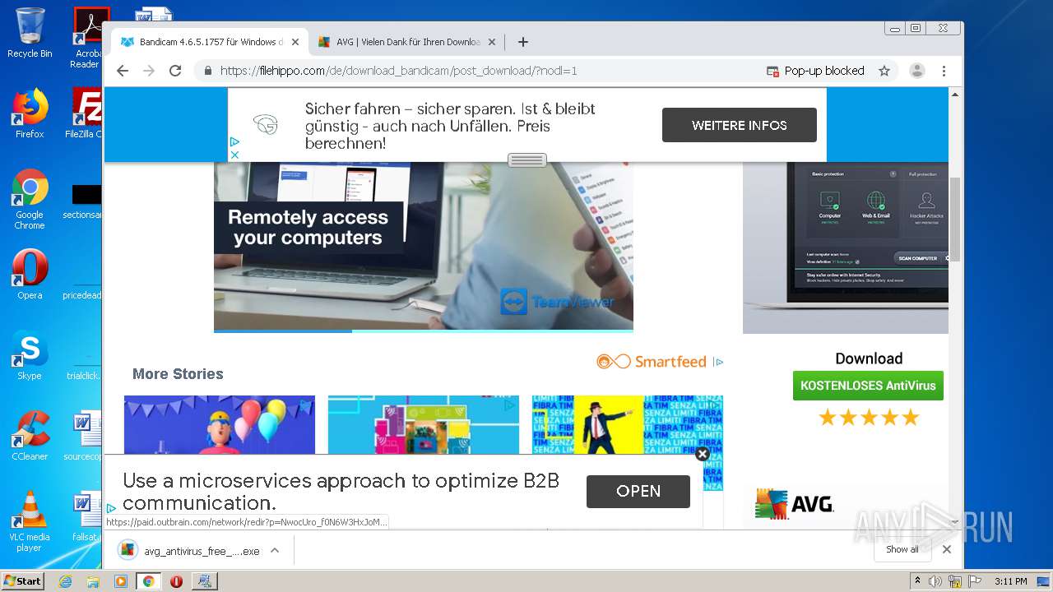
Task: Open the VLC media player desktop shortcut
Action: point(30,521)
